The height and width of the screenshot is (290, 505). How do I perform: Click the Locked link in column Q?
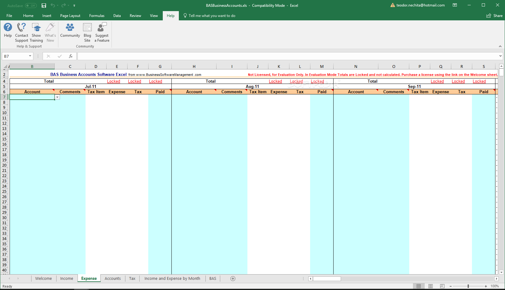pyautogui.click(x=437, y=81)
